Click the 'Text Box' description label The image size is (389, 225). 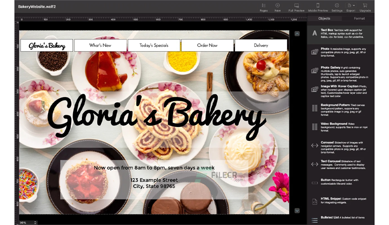pyautogui.click(x=327, y=30)
